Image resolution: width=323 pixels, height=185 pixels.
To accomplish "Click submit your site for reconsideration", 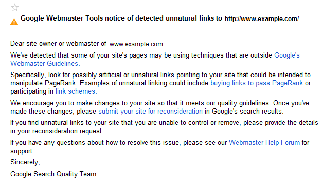I will (x=150, y=112).
